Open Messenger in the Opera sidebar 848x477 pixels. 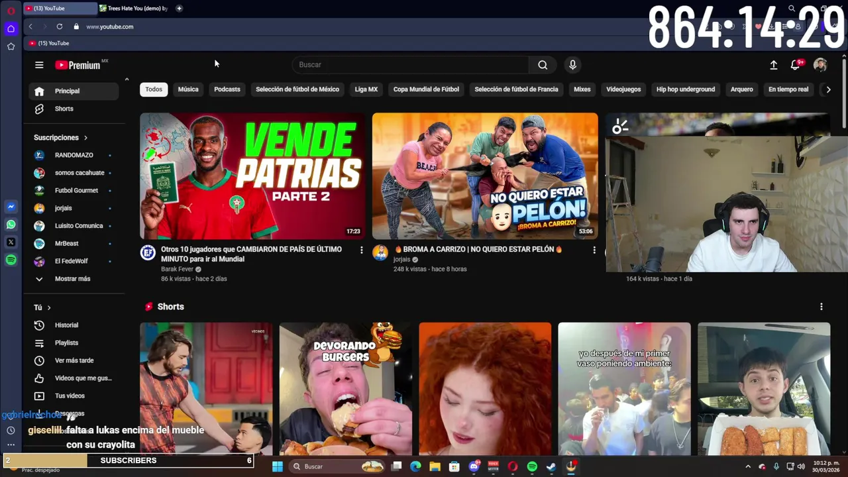point(11,207)
